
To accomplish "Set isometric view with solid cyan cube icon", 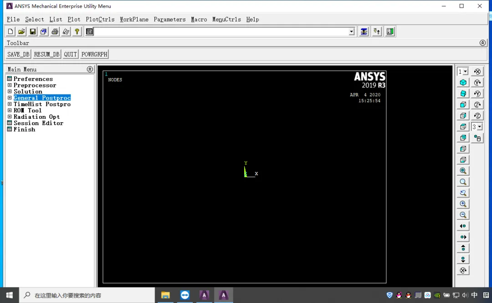I will point(463,82).
